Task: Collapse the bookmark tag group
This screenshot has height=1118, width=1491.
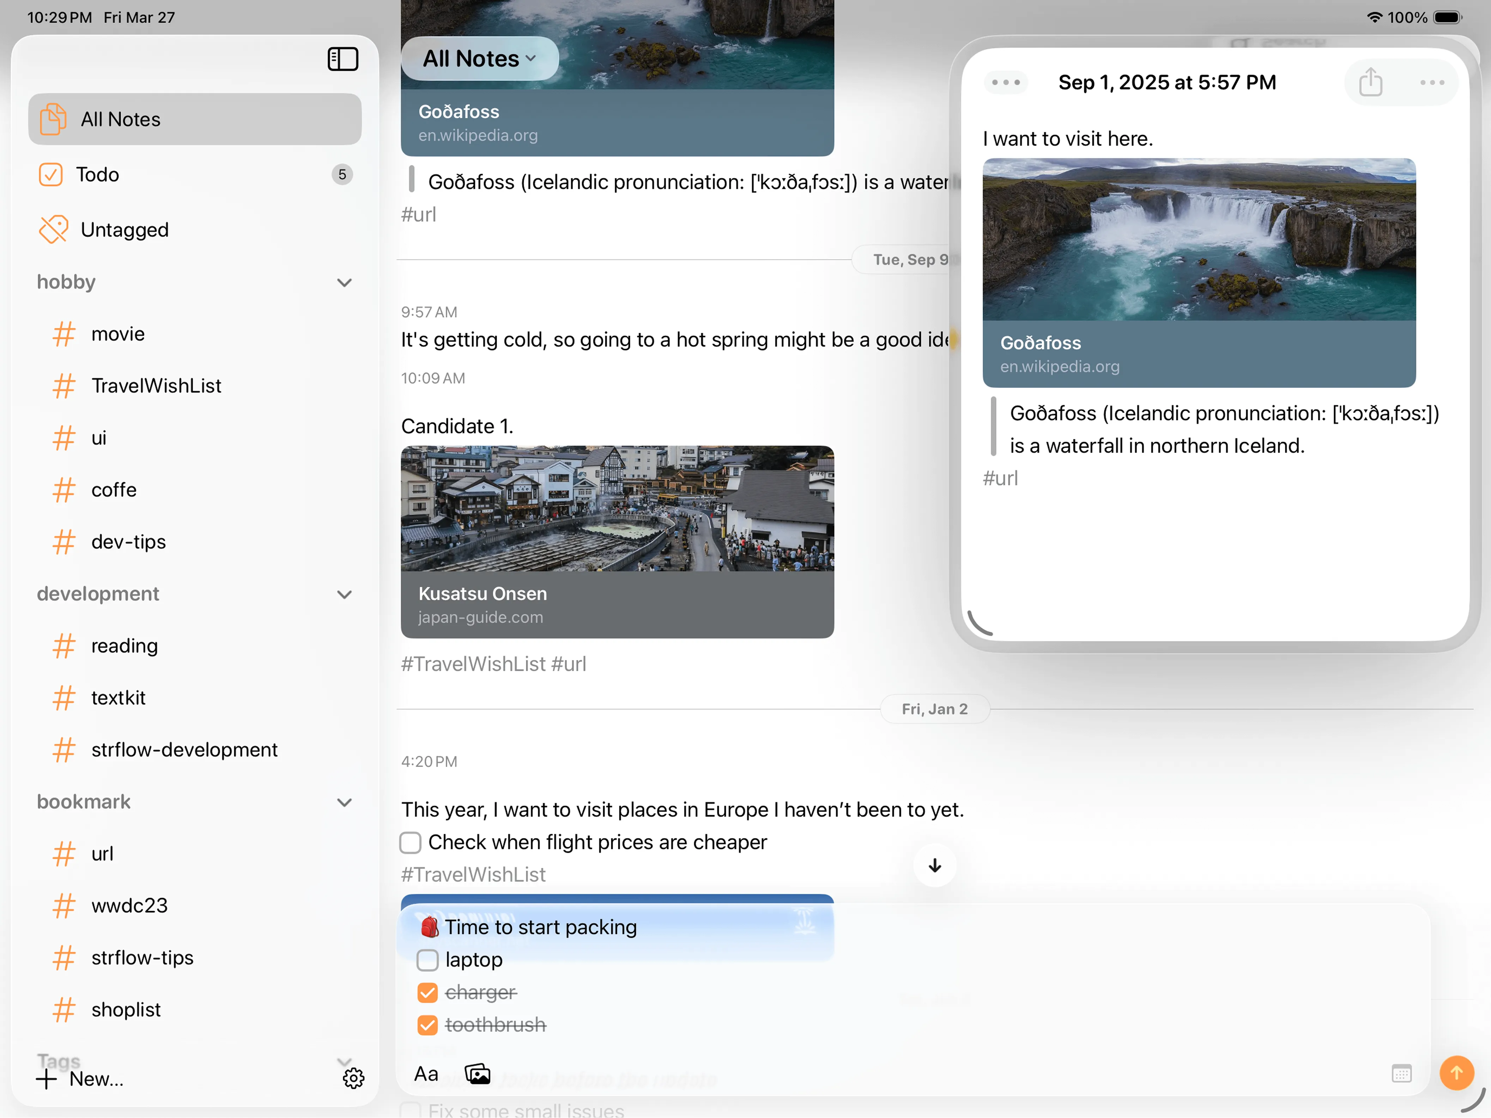Action: pyautogui.click(x=344, y=802)
